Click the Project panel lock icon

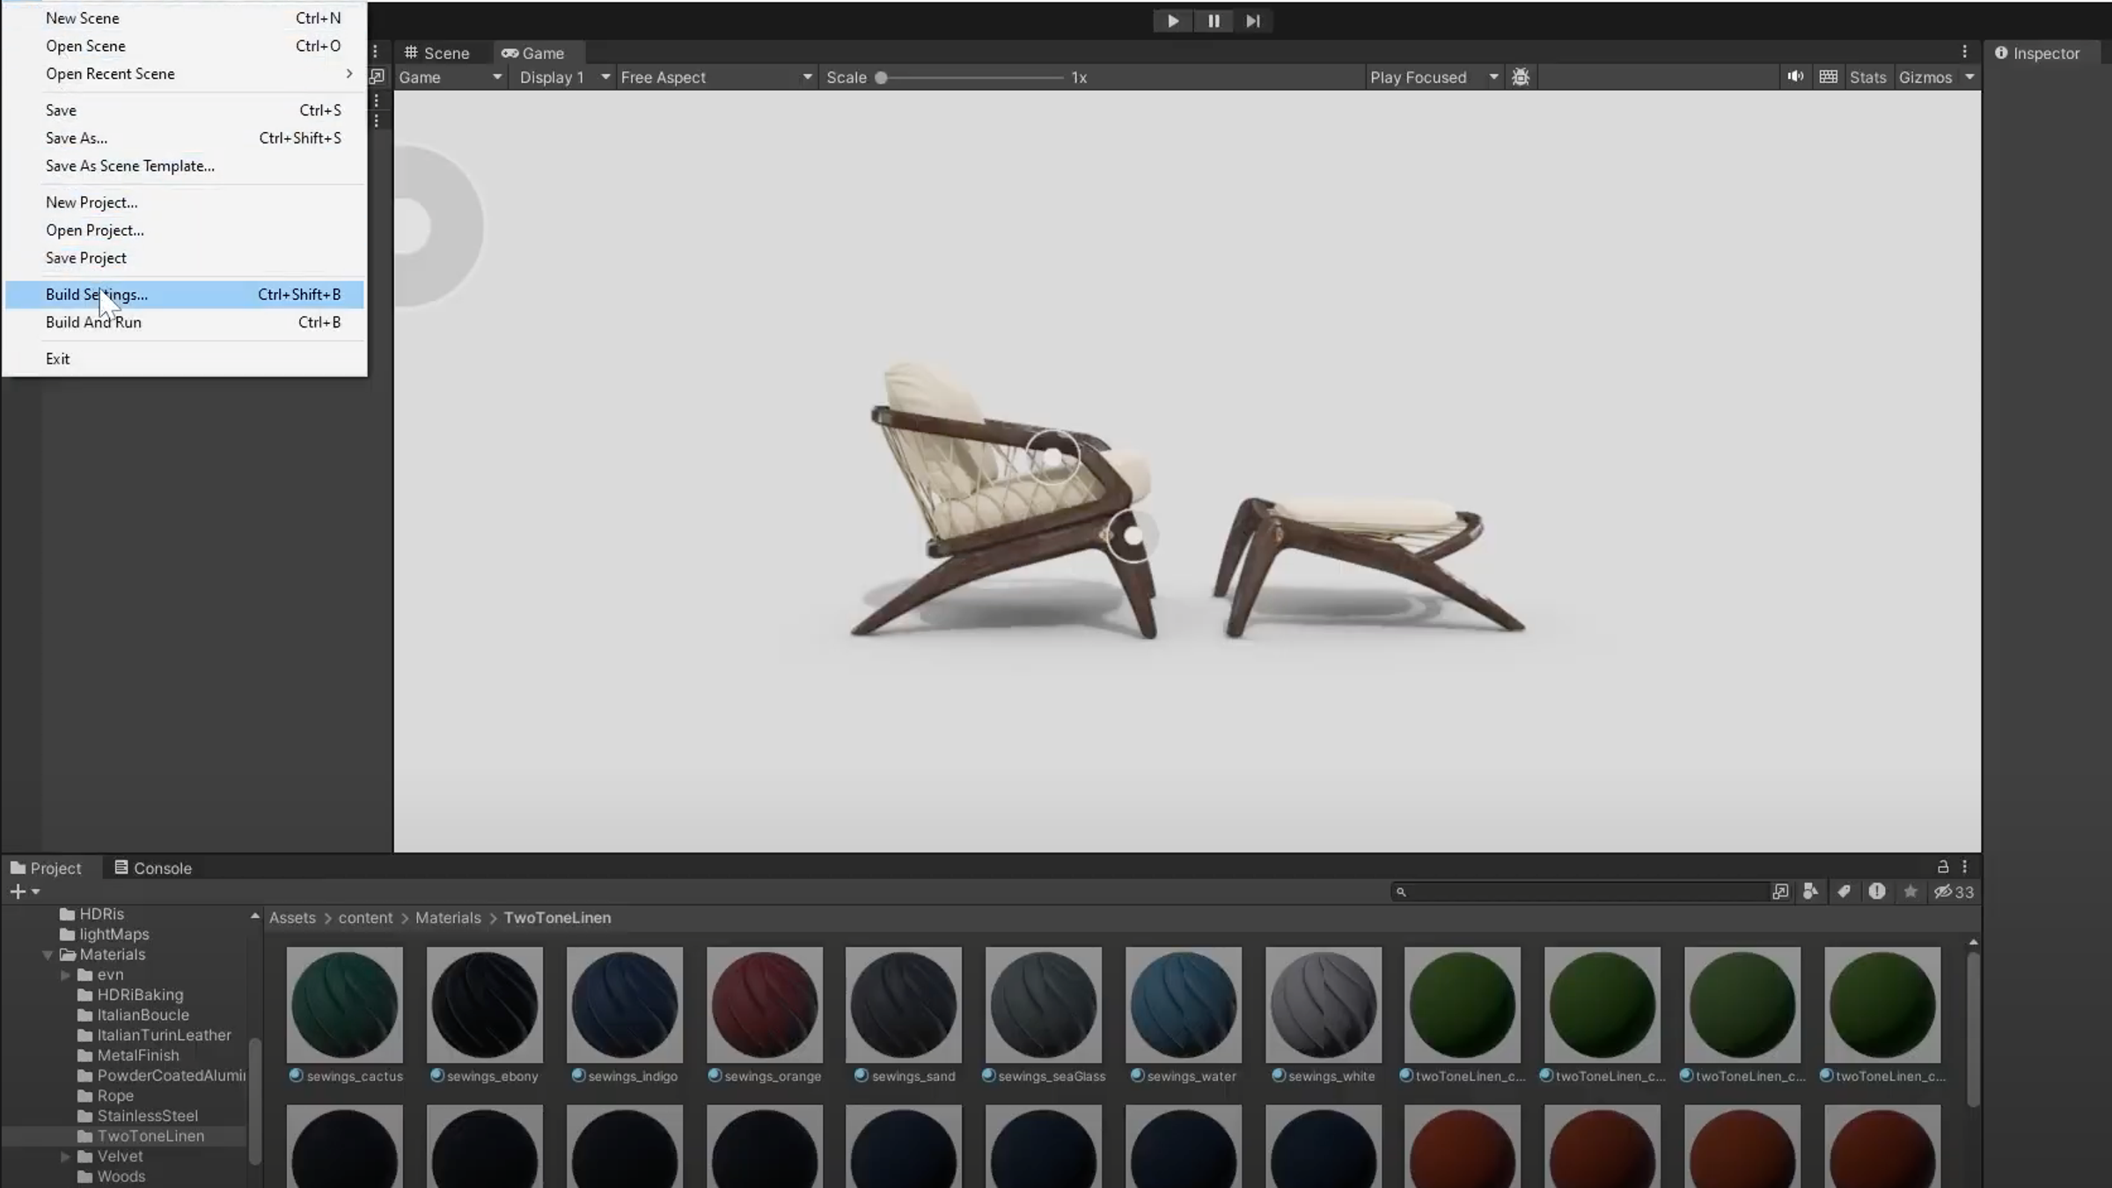1943,867
